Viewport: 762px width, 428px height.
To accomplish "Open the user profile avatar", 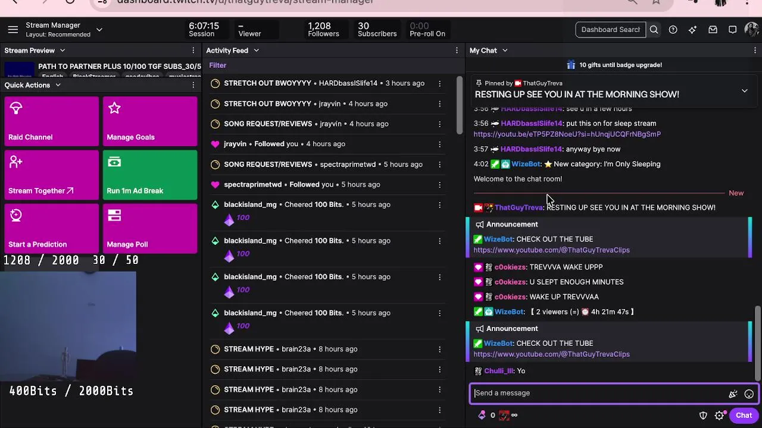I will pyautogui.click(x=751, y=30).
